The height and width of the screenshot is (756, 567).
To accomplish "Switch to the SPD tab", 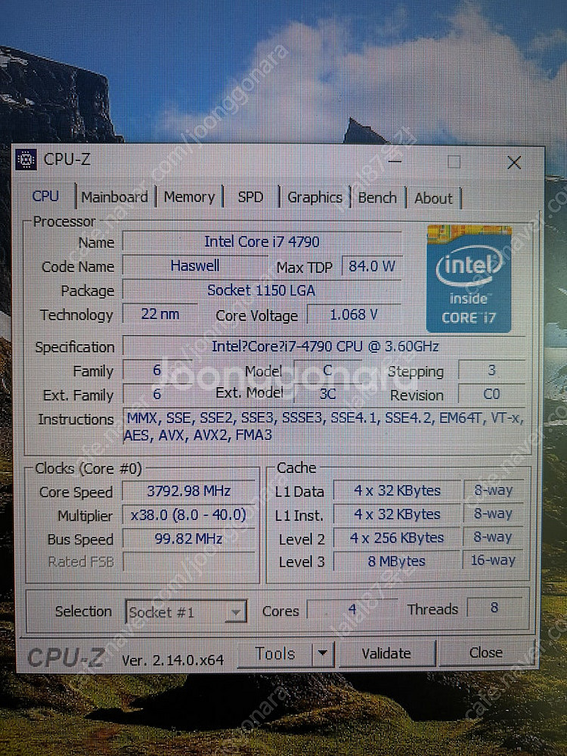I will click(250, 197).
